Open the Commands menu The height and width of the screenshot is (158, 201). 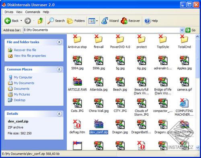pos(33,12)
